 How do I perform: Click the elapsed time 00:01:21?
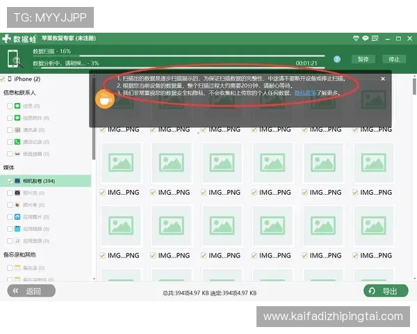306,63
